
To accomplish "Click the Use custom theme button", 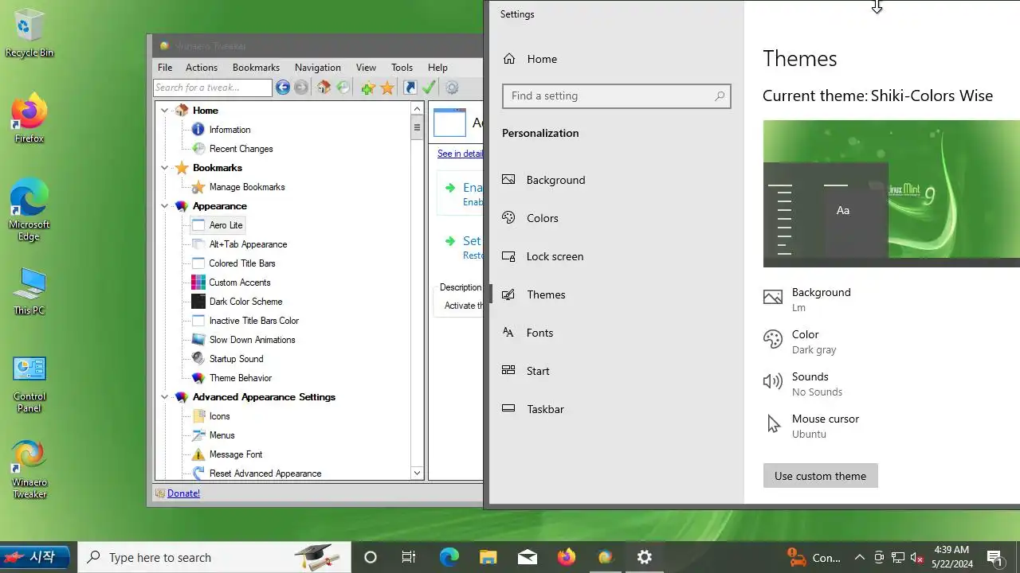I will [820, 476].
